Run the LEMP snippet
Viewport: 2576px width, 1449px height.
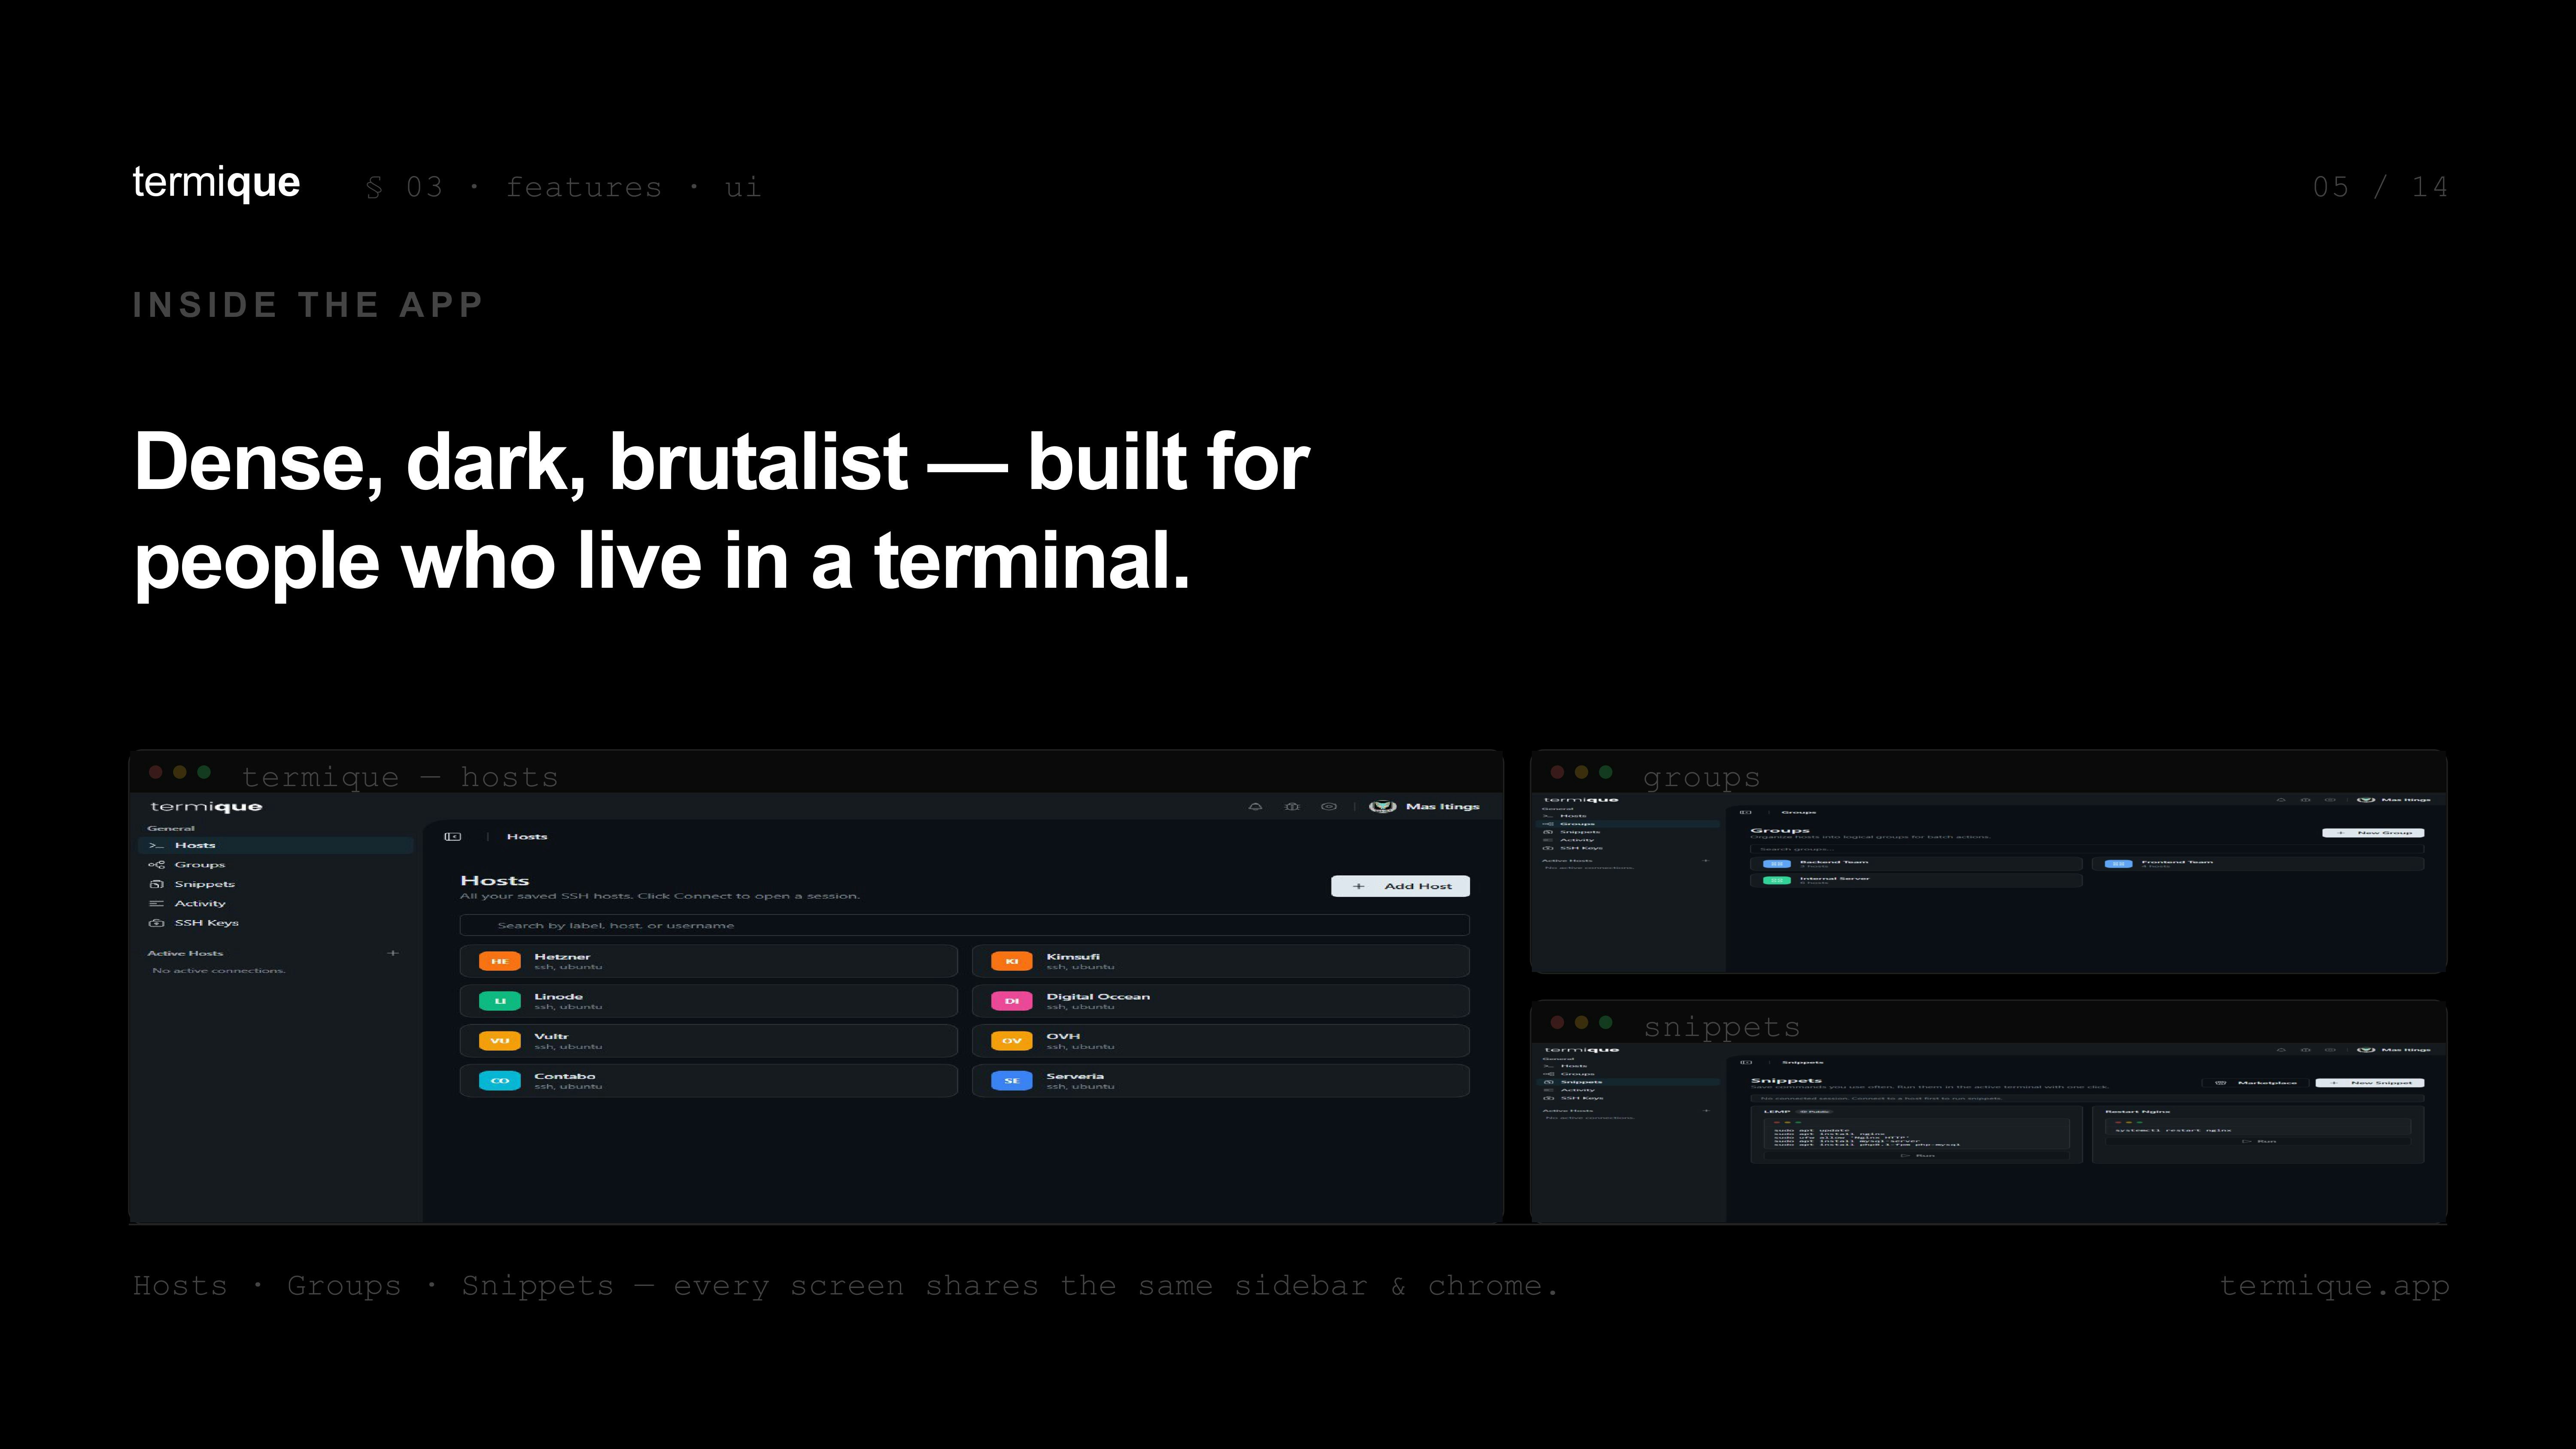(1916, 1156)
